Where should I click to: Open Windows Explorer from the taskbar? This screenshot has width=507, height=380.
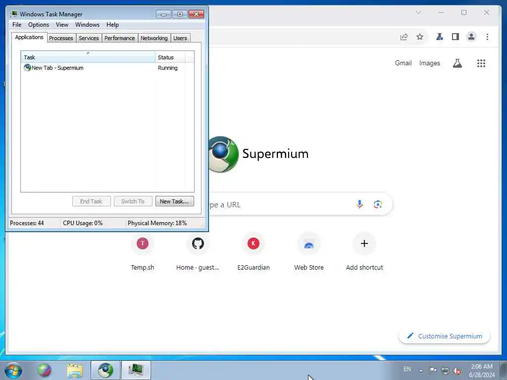[75, 370]
